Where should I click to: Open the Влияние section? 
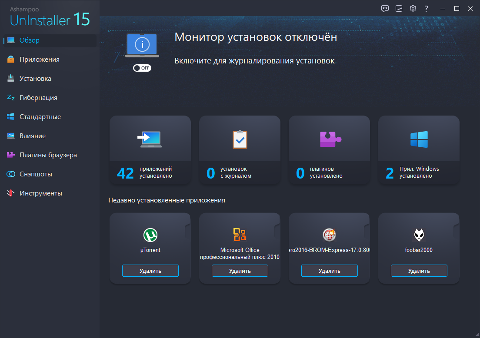[33, 136]
